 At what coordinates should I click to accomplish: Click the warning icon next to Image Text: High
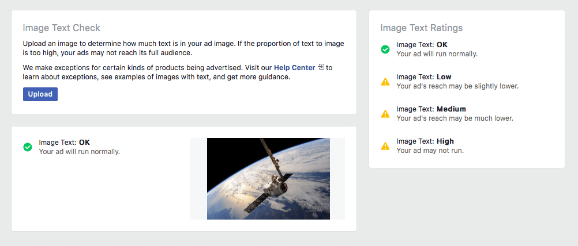[x=385, y=146]
